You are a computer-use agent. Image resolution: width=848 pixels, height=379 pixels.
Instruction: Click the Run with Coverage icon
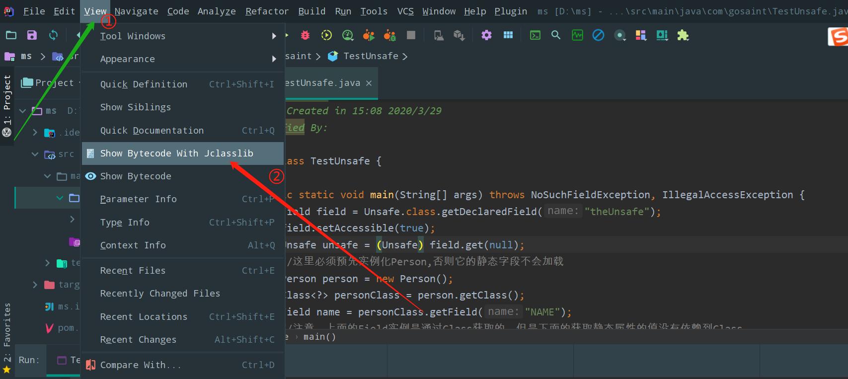pyautogui.click(x=326, y=35)
